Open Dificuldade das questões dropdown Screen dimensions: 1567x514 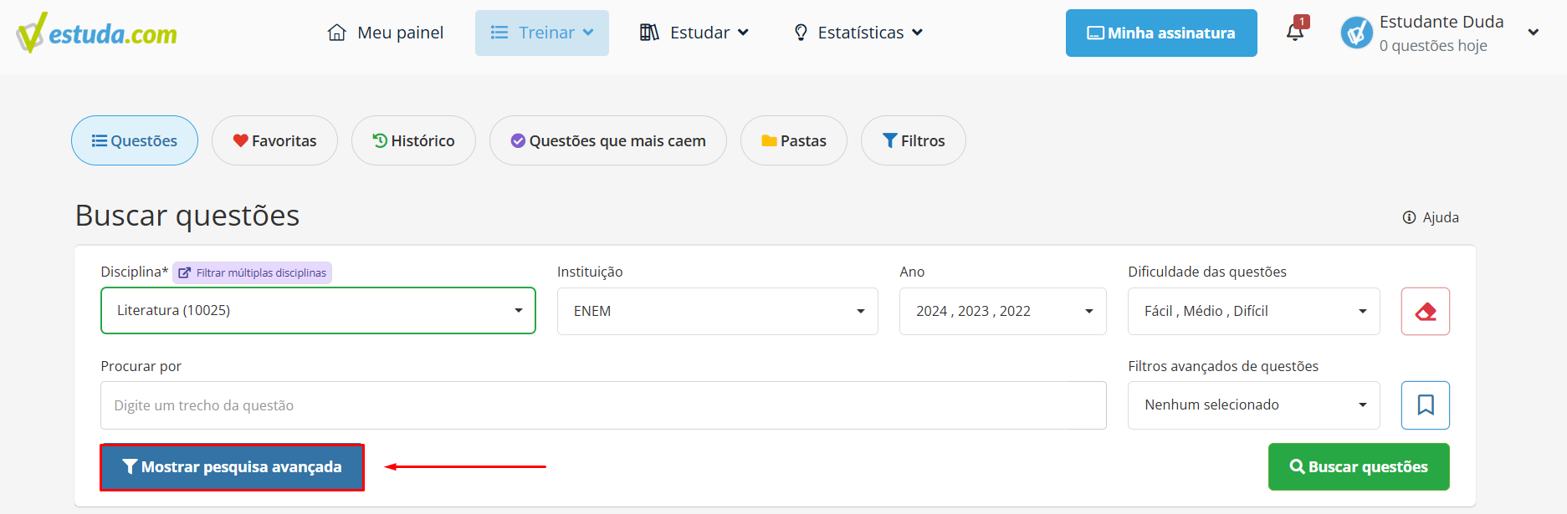[1253, 311]
